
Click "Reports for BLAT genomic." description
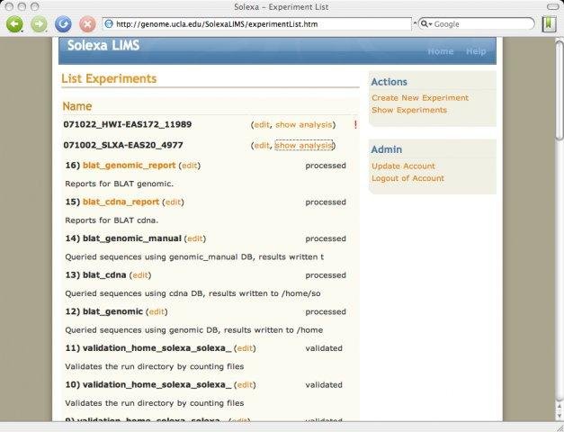pos(119,184)
